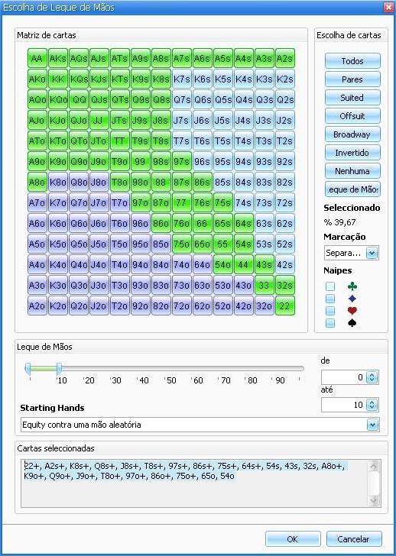Click the Broadway button
396x556 pixels.
tap(352, 134)
